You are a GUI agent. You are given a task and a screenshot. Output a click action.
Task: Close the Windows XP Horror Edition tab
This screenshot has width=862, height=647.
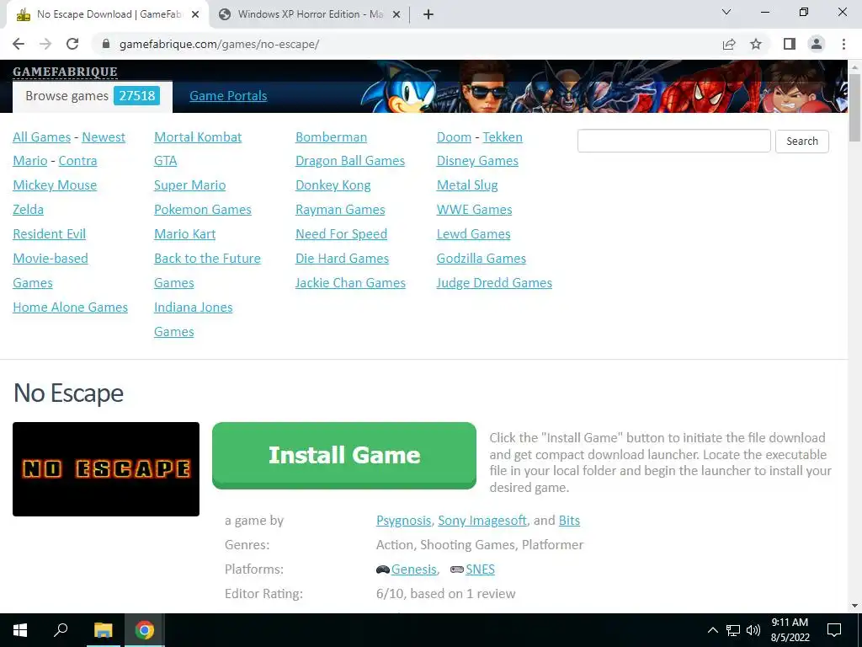396,14
